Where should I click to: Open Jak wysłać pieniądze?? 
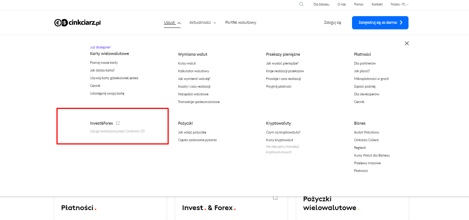click(x=282, y=63)
